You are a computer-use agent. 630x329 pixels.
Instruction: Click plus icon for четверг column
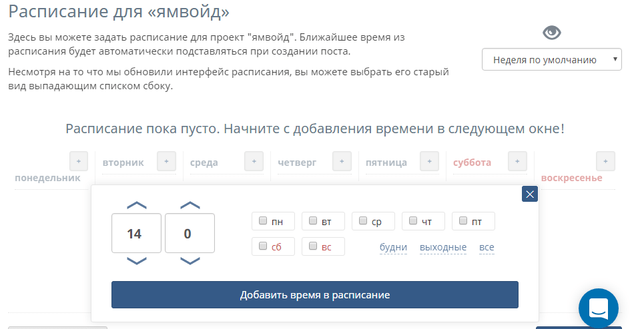pos(342,161)
